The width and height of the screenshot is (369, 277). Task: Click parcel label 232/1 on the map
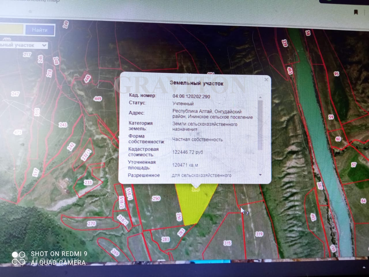coord(86,155)
